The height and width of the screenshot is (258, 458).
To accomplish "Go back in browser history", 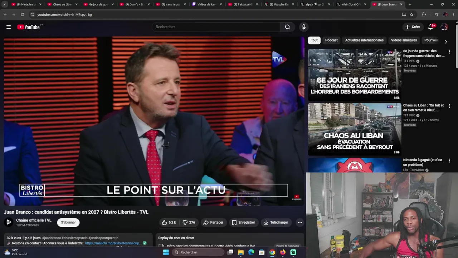I will click(5, 14).
